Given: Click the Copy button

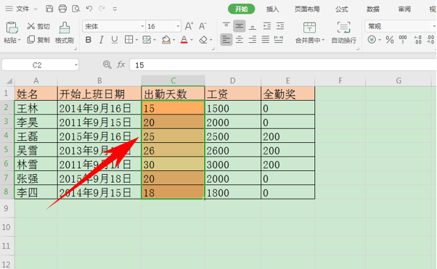Looking at the screenshot, I should (x=38, y=40).
